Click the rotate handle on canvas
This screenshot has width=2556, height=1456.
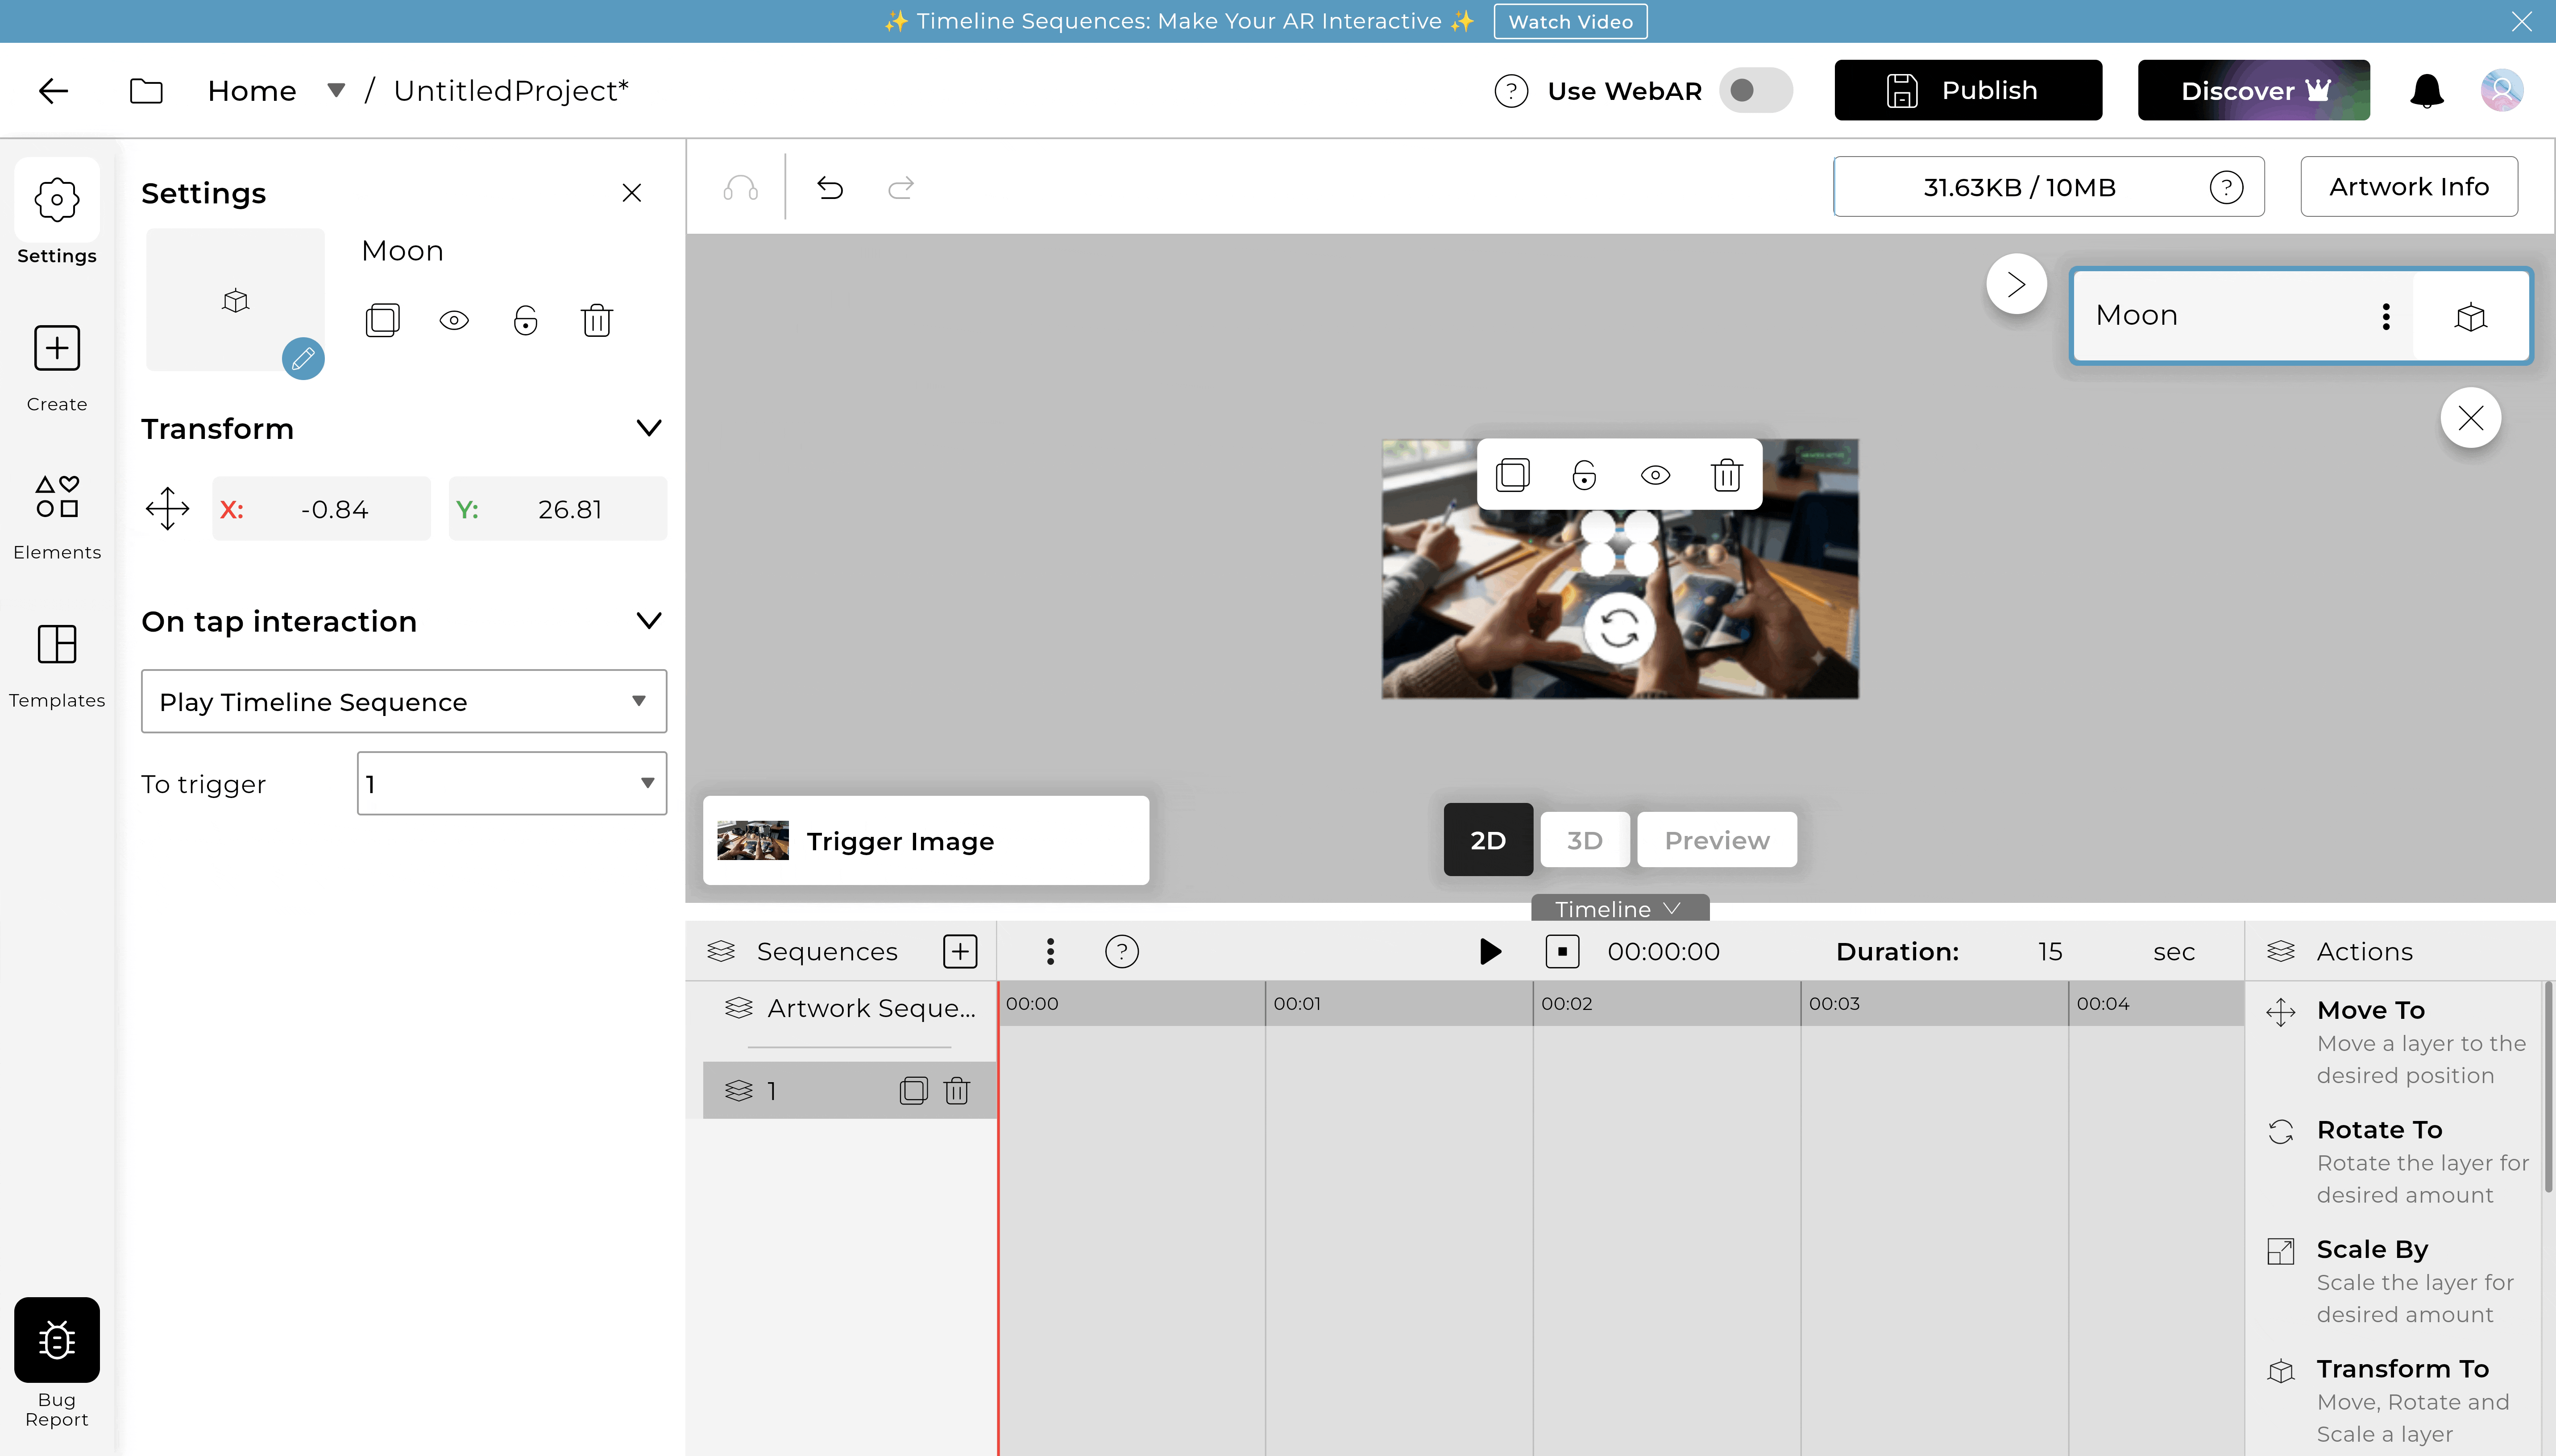[x=1619, y=629]
